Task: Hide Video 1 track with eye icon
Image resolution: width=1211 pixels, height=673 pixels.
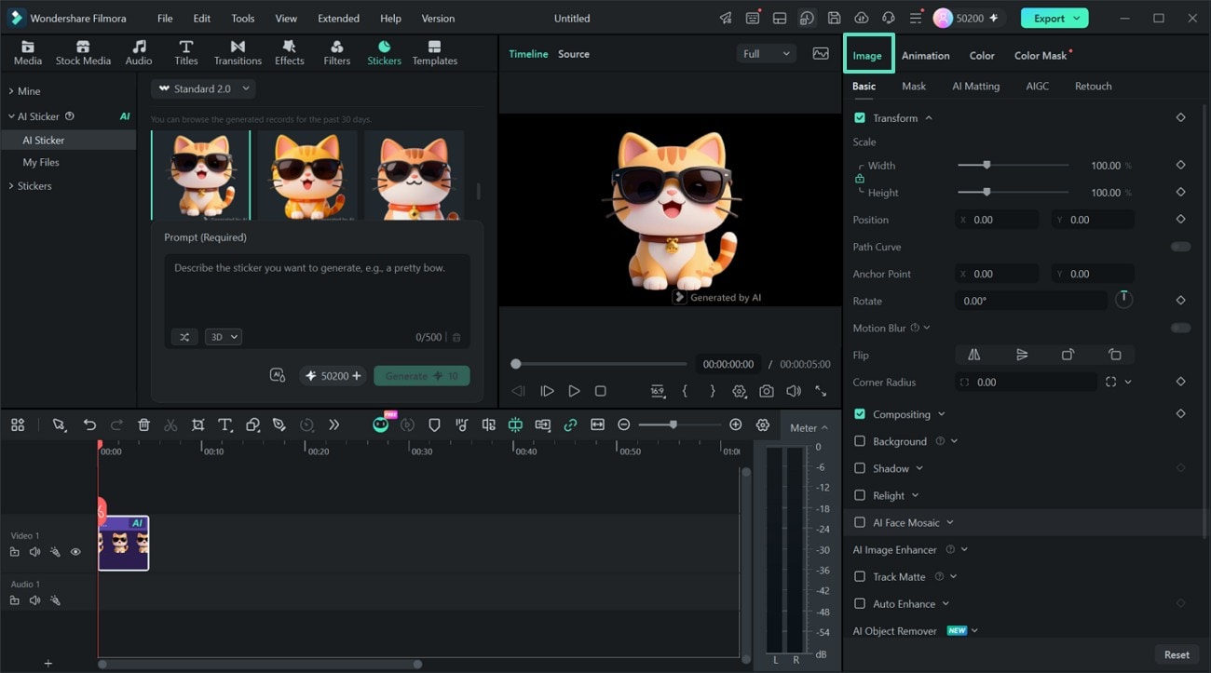Action: (75, 552)
